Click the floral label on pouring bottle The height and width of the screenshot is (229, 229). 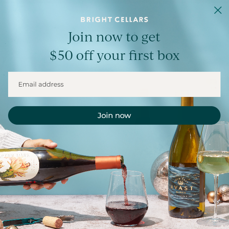18,166
